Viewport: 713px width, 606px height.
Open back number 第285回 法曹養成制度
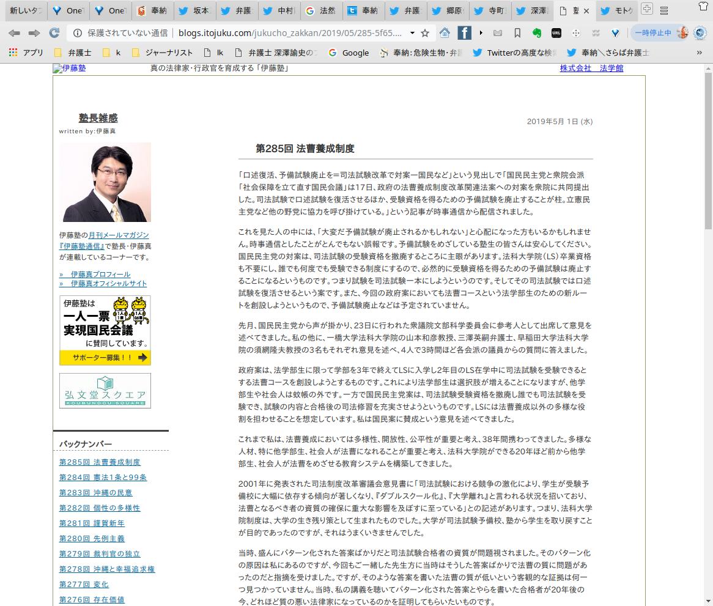coord(100,462)
